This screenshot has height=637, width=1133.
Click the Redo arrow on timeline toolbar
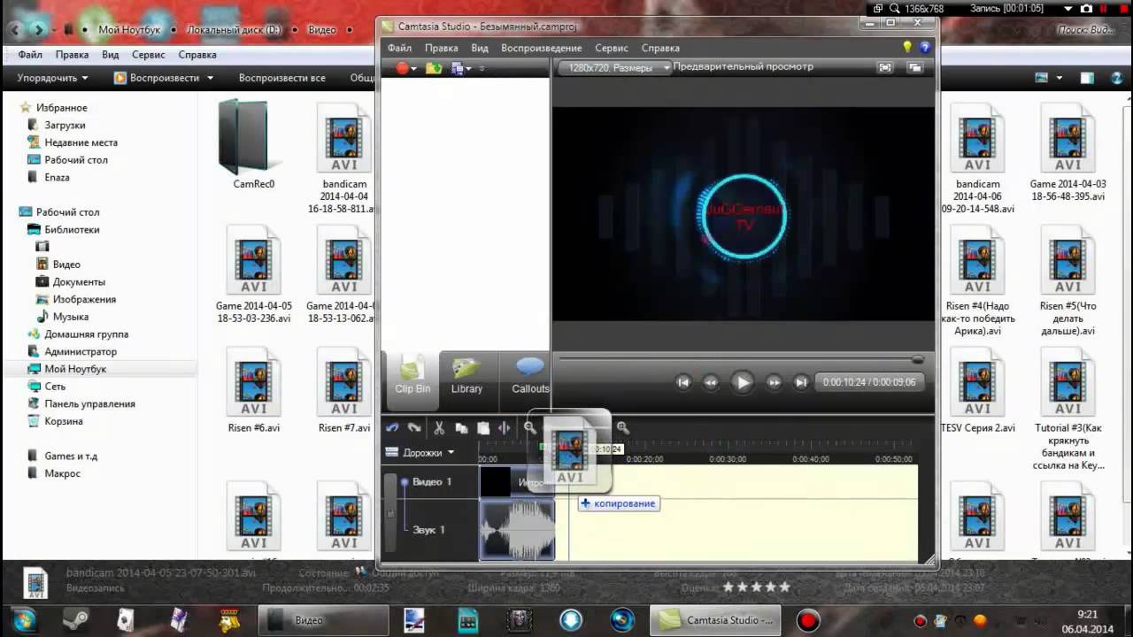click(x=414, y=427)
